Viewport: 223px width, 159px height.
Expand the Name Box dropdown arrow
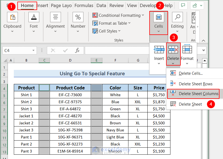click(33, 51)
